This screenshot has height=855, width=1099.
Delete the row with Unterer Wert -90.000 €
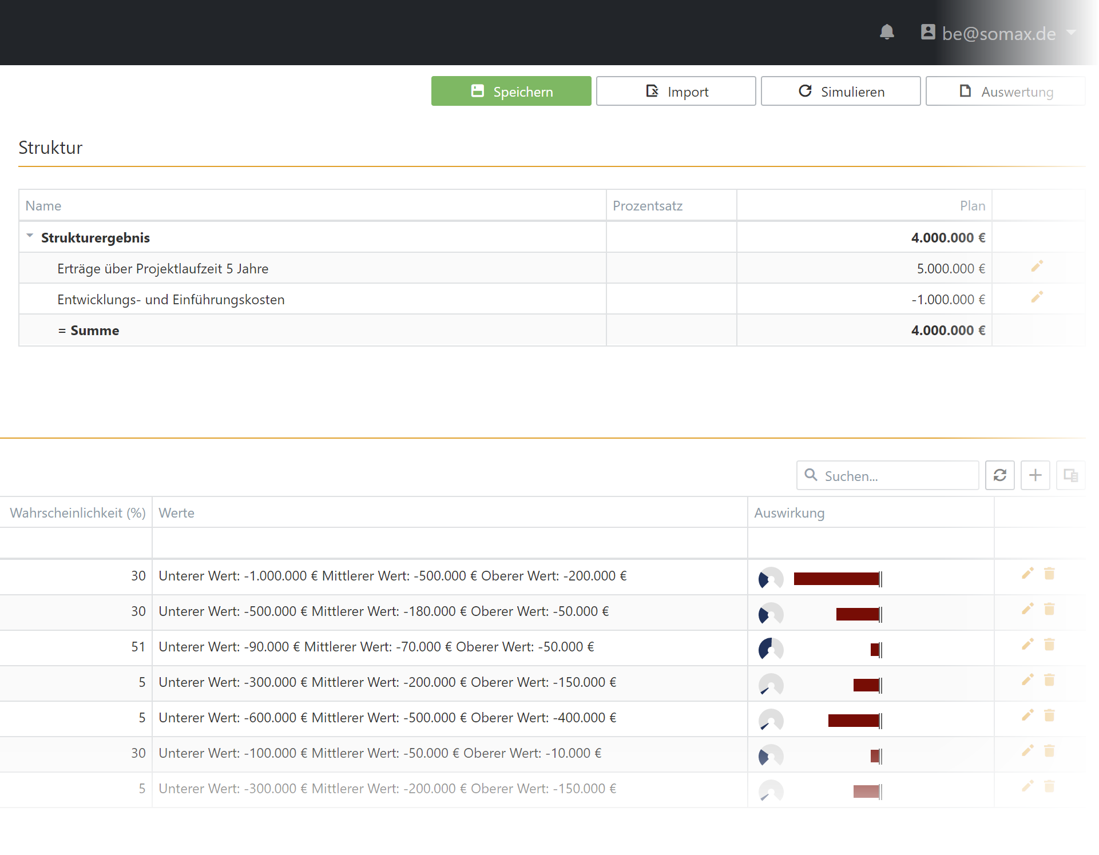click(1049, 645)
